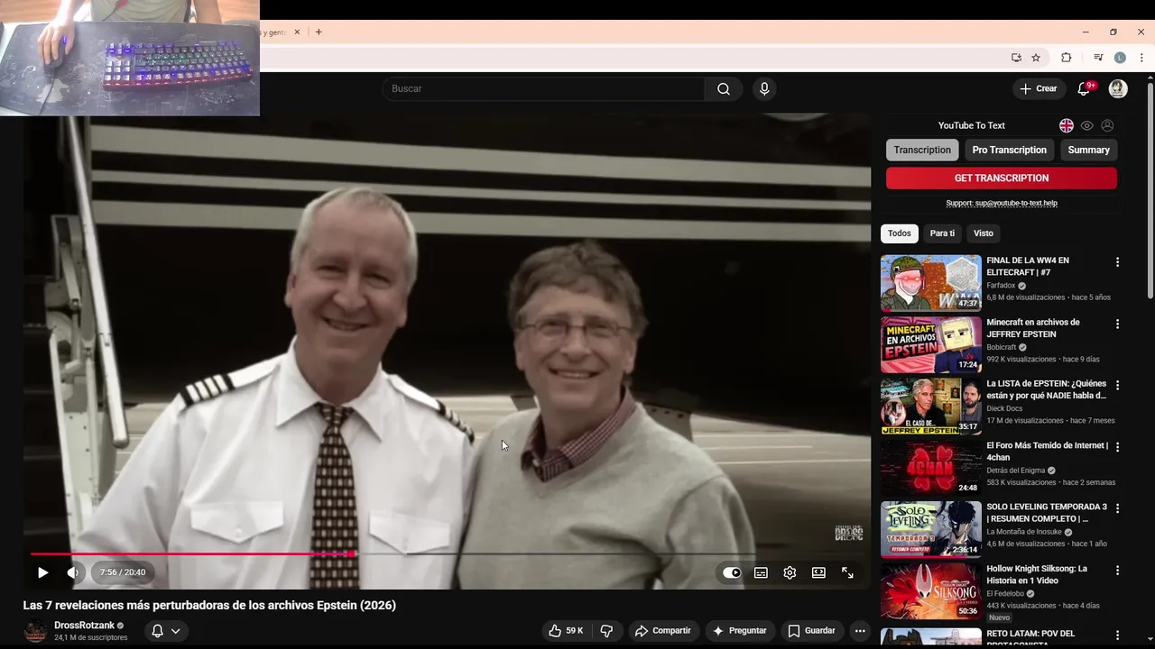Click the video progress bar scrubber

(x=351, y=553)
